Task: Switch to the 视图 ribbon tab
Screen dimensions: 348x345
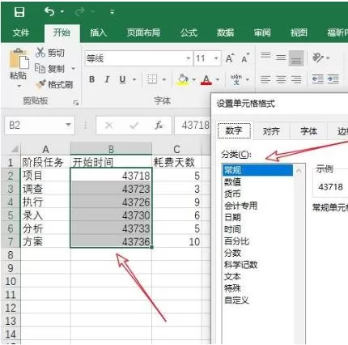Action: [x=299, y=32]
